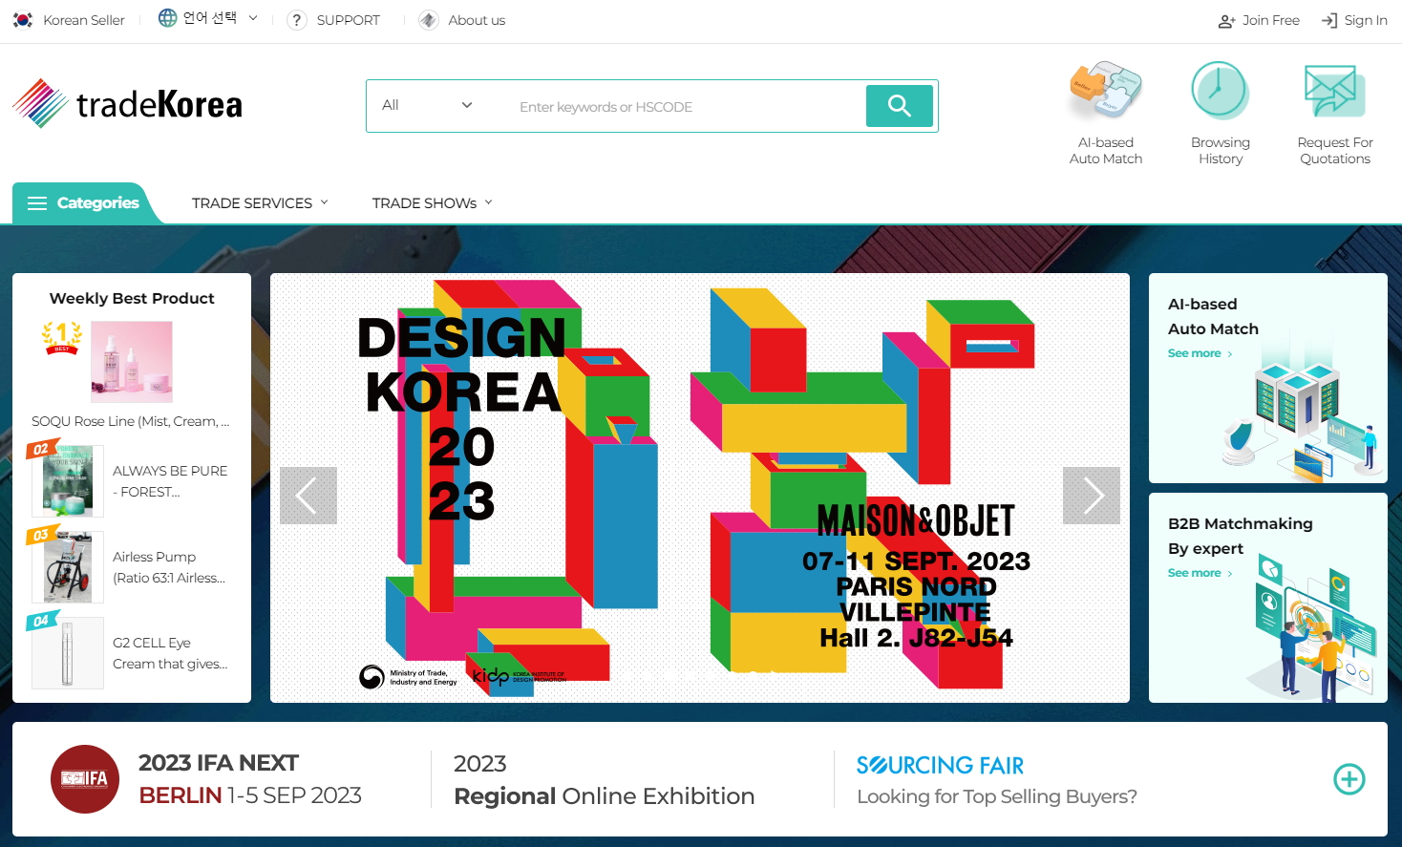Open Browsing History clock icon

coord(1220,91)
